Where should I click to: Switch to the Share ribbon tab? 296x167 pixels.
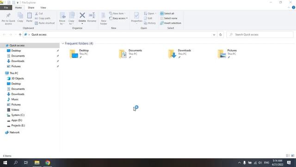coord(31,7)
